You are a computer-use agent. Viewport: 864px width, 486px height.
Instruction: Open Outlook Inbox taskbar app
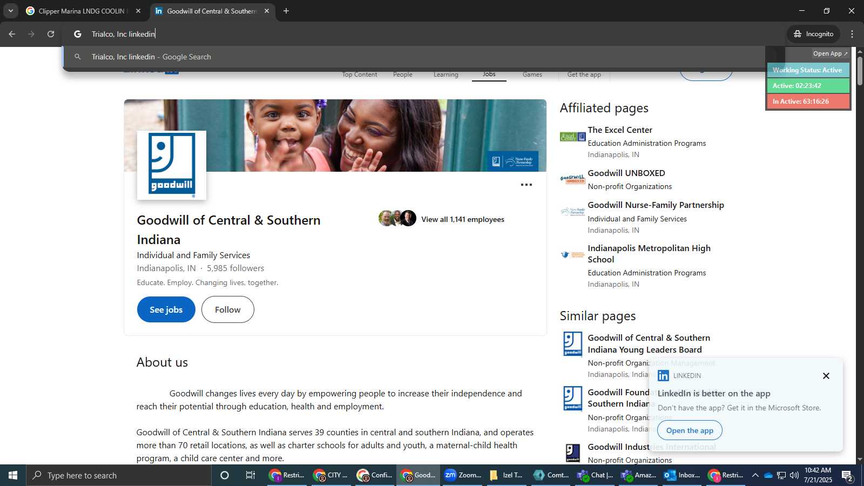(681, 475)
